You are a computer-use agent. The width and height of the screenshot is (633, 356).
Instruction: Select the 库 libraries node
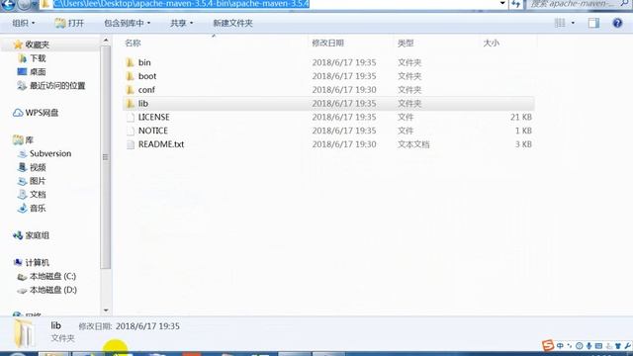(x=29, y=140)
